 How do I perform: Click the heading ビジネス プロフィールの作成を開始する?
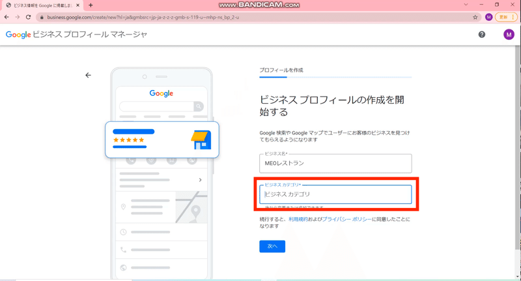(x=331, y=106)
